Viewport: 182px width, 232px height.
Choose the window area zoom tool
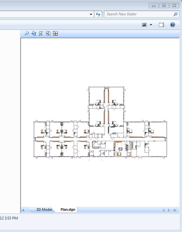(x=48, y=34)
